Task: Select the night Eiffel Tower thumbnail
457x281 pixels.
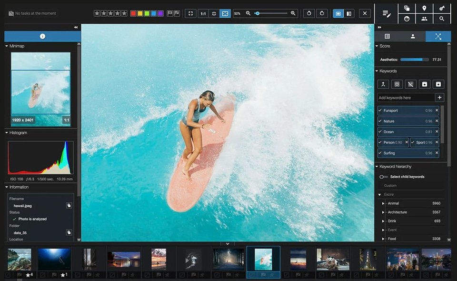Action: coord(368,259)
